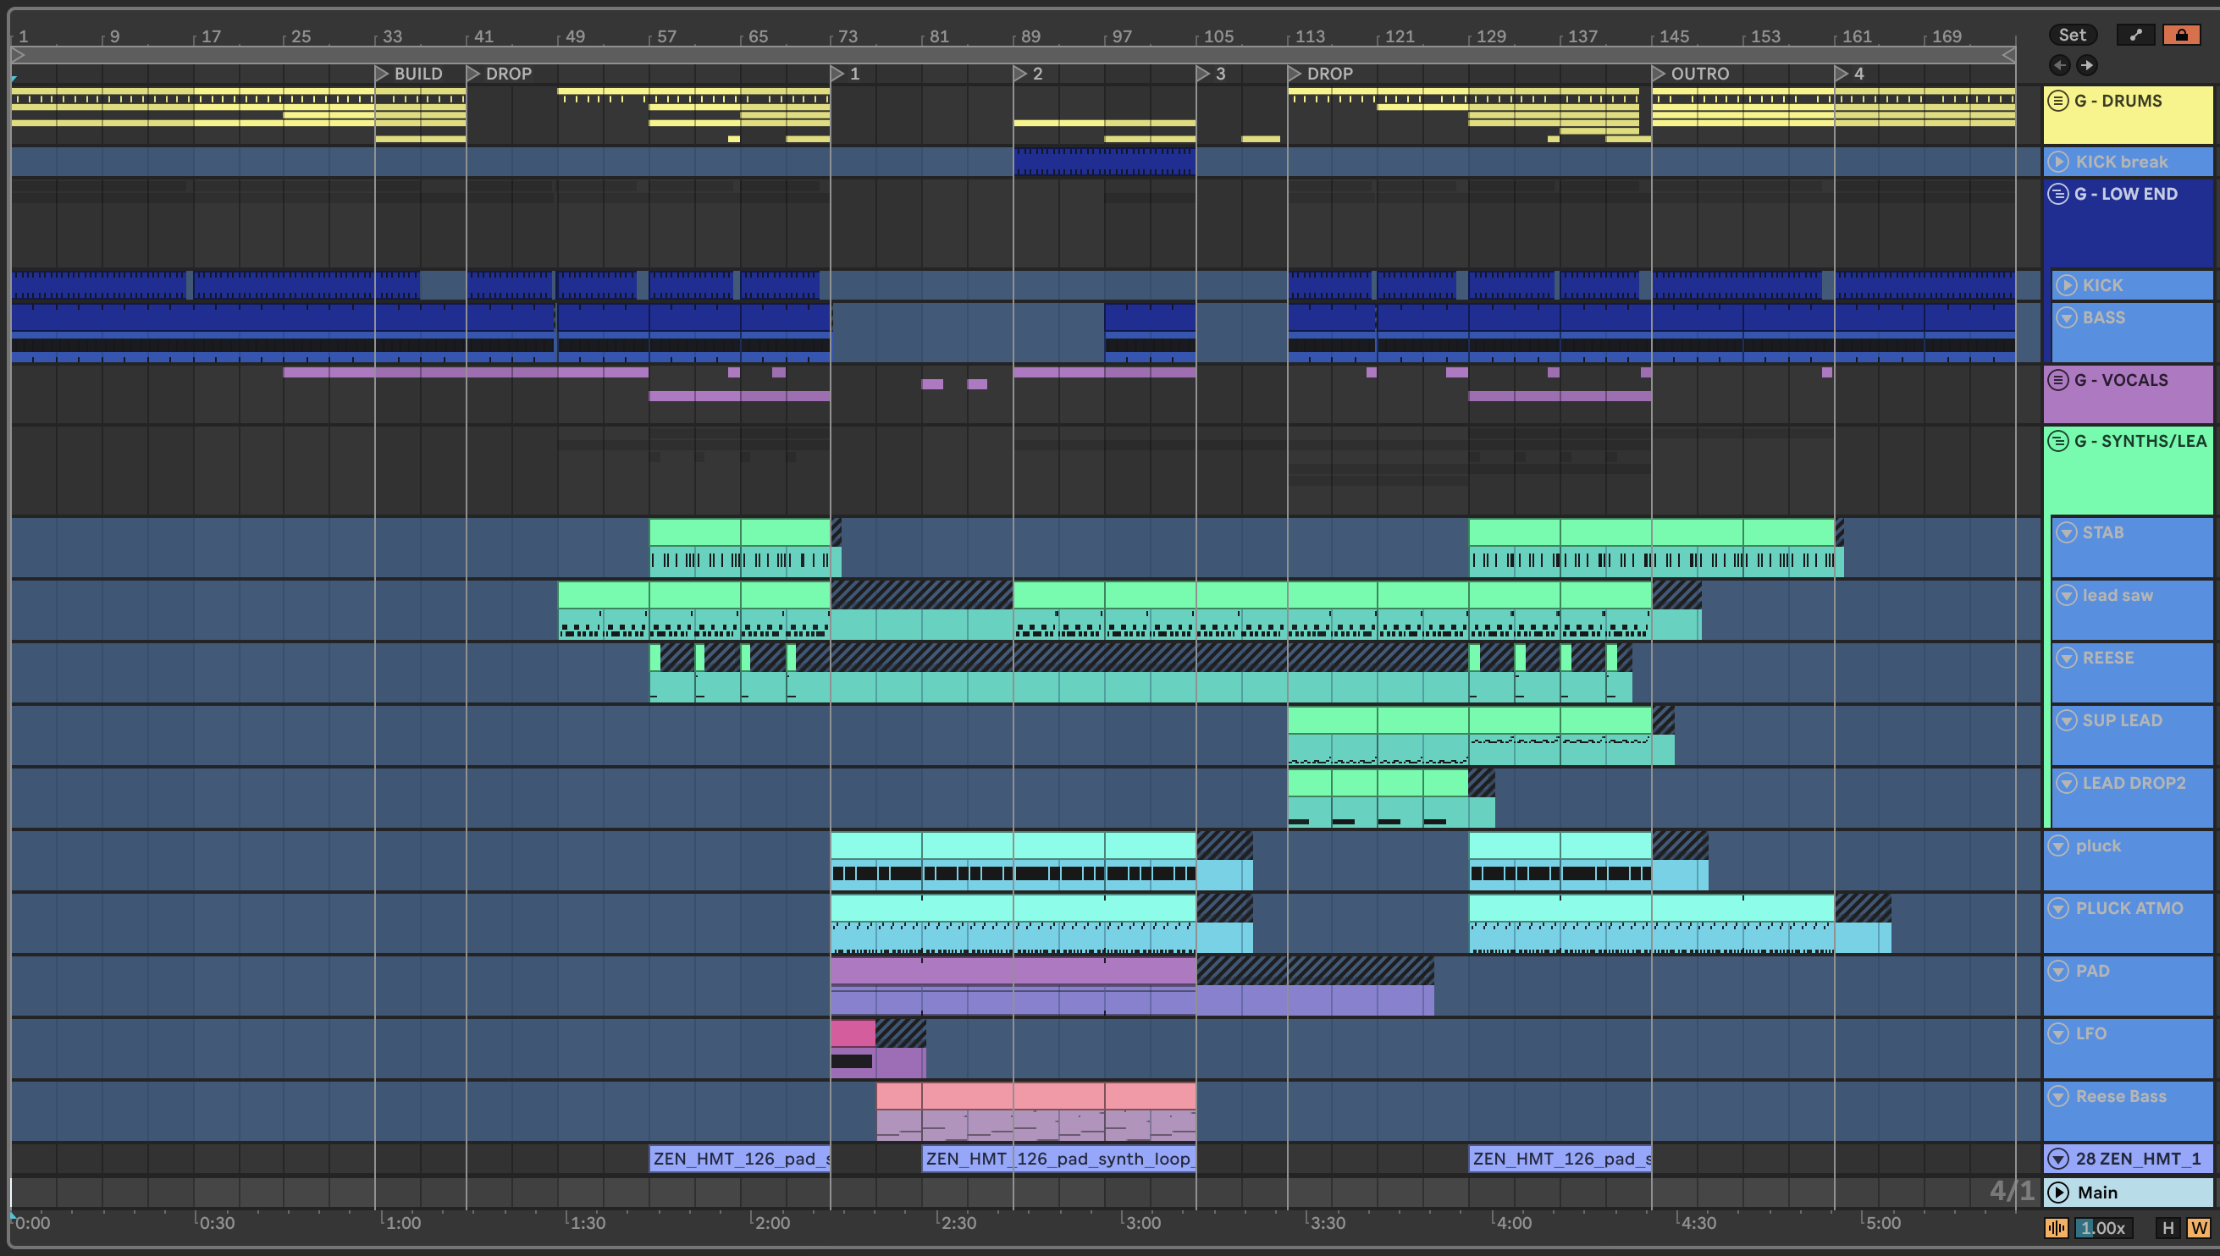Jump to next locator arrow
This screenshot has height=1256, width=2220.
click(2087, 64)
